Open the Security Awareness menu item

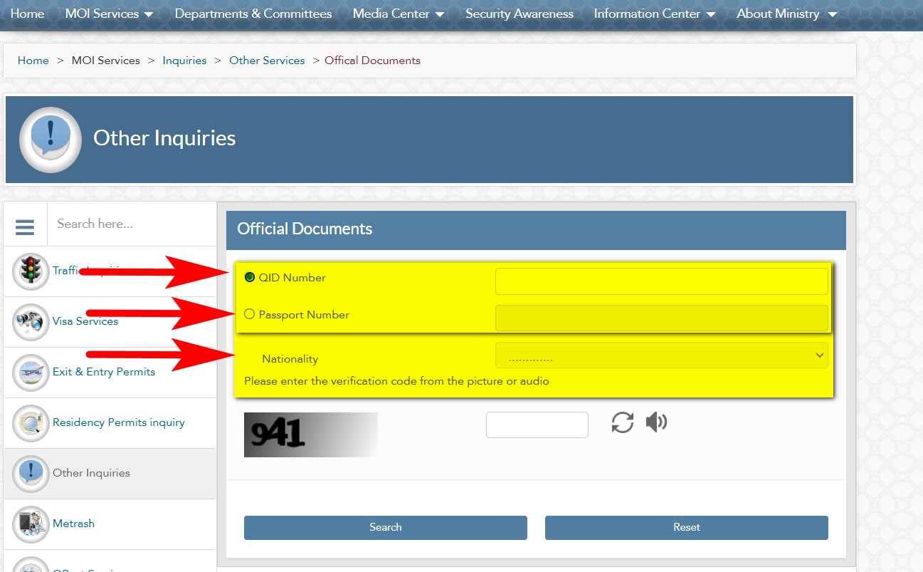519,14
